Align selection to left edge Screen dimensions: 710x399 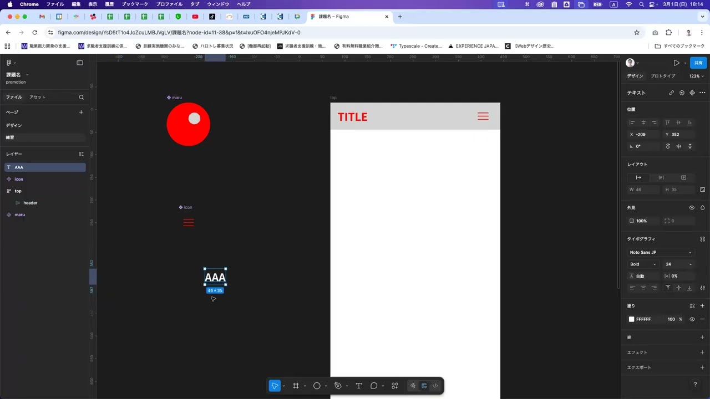632,122
